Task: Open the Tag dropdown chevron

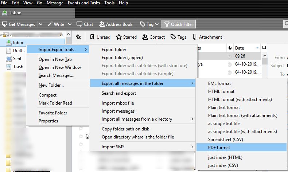Action: pyautogui.click(x=157, y=24)
